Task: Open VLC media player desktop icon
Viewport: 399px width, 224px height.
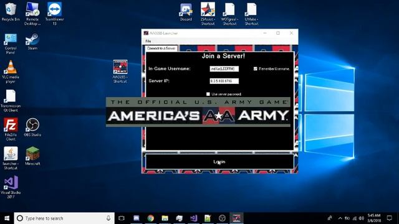Action: pyautogui.click(x=11, y=72)
